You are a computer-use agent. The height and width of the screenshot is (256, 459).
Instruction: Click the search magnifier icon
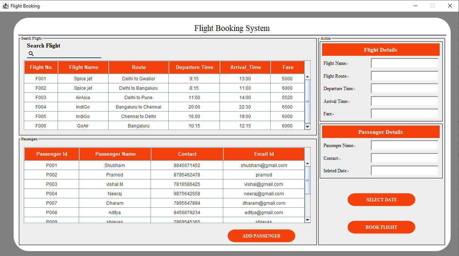(x=31, y=54)
